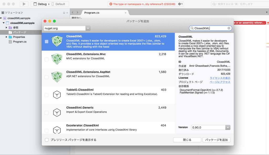Open the CS0246 error status message
The image size is (269, 155).
click(144, 4)
